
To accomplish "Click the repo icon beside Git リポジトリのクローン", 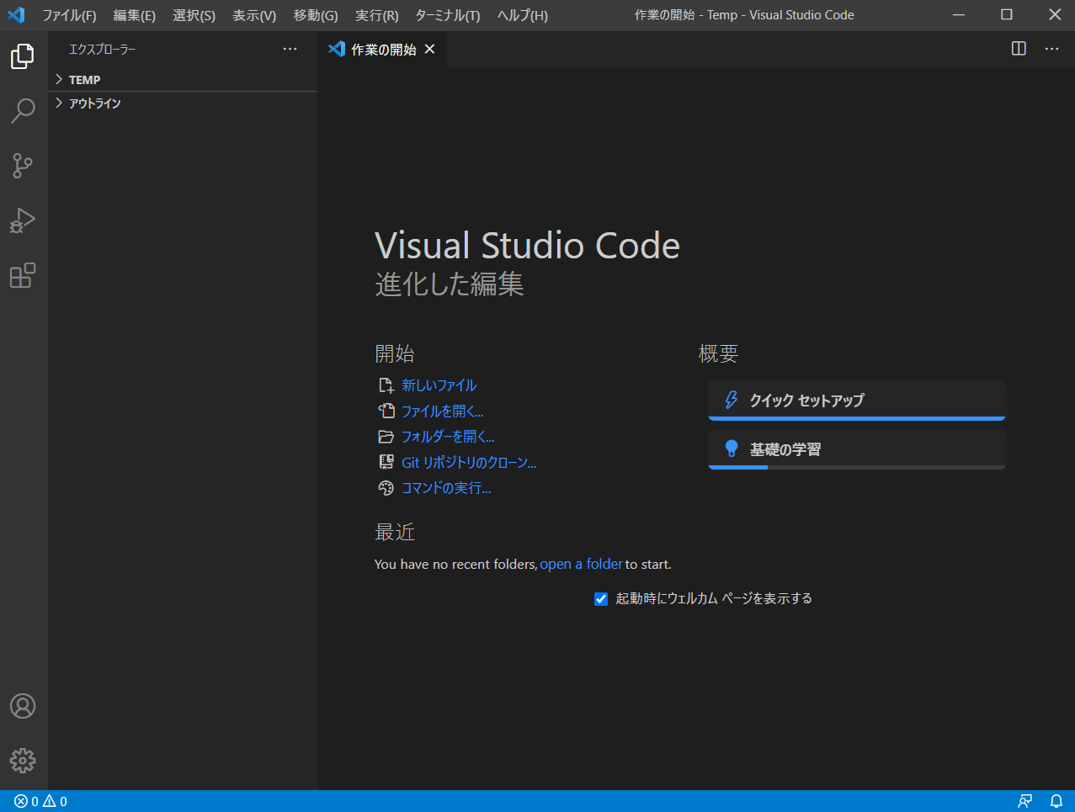I will (x=386, y=462).
